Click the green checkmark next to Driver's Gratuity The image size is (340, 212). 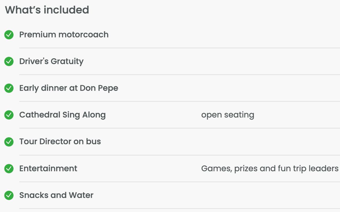9,62
